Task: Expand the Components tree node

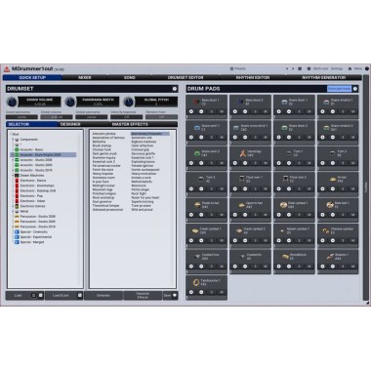Action: 14,140
